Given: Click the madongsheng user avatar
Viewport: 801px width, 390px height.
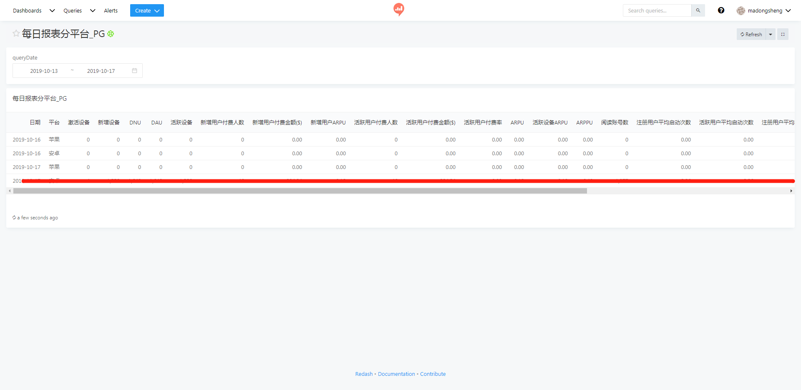Looking at the screenshot, I should point(741,11).
